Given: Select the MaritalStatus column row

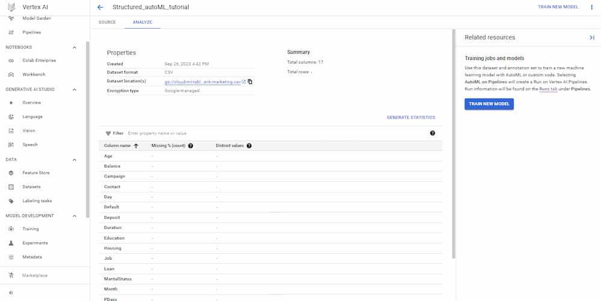Looking at the screenshot, I should coord(270,279).
